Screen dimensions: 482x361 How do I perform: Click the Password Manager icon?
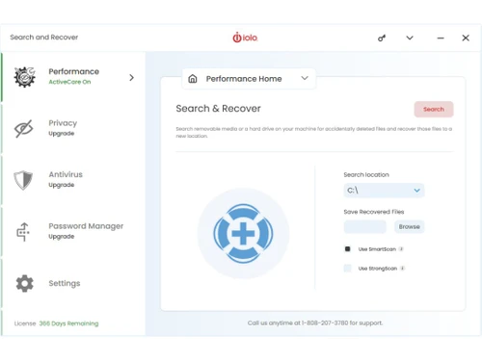(x=23, y=232)
